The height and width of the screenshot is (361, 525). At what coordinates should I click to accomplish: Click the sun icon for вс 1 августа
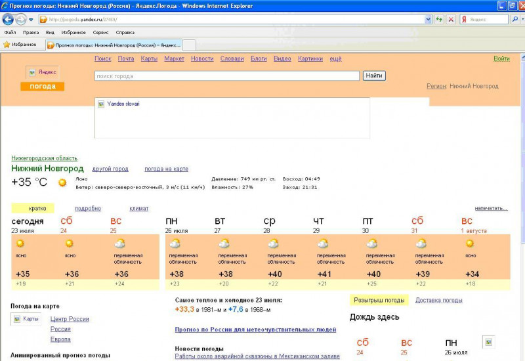tap(470, 243)
